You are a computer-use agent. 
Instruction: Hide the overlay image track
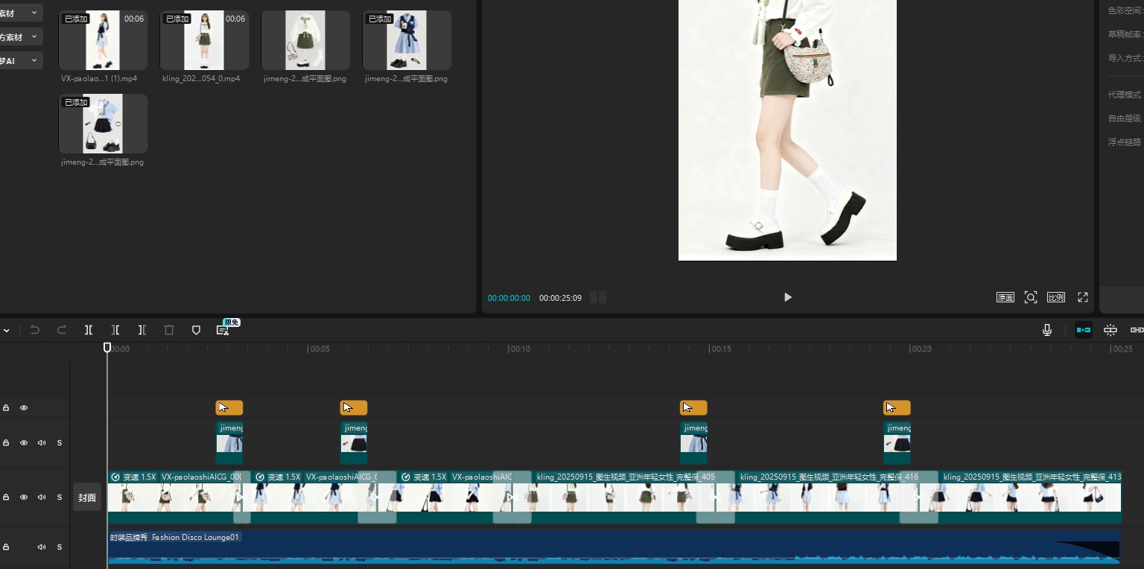point(24,443)
